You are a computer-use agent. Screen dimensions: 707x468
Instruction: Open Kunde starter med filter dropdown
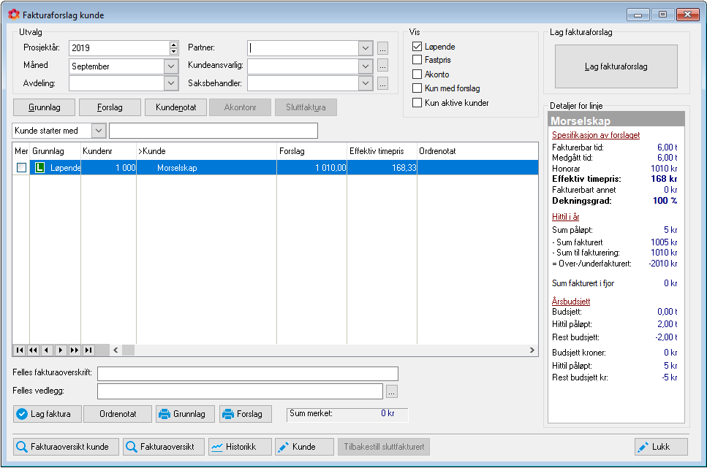(99, 131)
